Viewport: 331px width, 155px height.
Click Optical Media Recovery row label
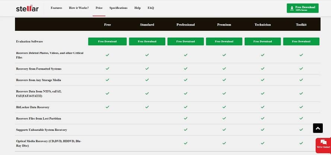pos(48,143)
